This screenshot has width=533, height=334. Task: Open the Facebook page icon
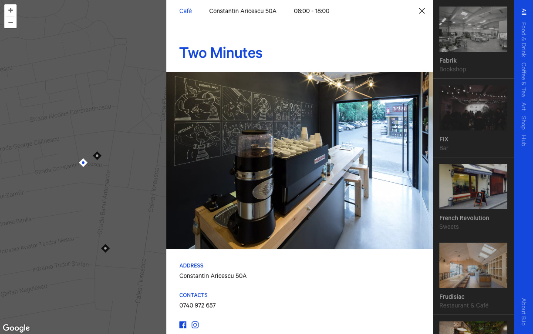pyautogui.click(x=183, y=325)
